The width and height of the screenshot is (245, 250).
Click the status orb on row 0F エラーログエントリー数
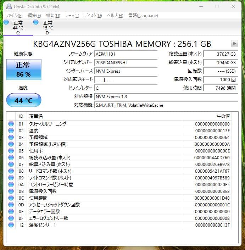pyautogui.click(x=11, y=218)
